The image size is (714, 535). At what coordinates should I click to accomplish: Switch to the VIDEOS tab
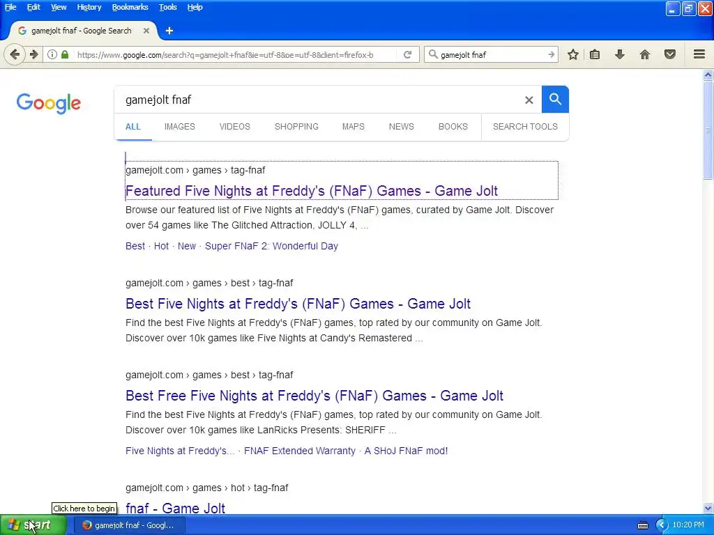234,127
